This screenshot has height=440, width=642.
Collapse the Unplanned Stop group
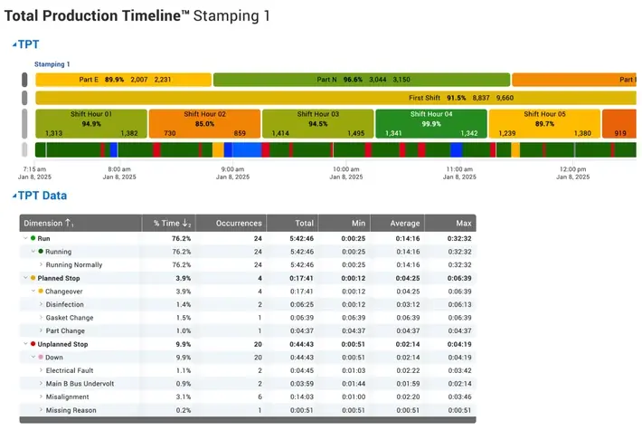click(25, 344)
